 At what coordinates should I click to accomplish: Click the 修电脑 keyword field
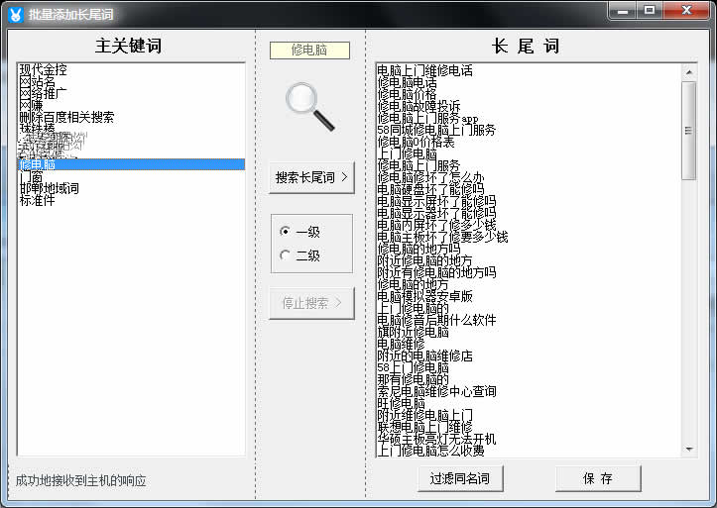pyautogui.click(x=310, y=50)
